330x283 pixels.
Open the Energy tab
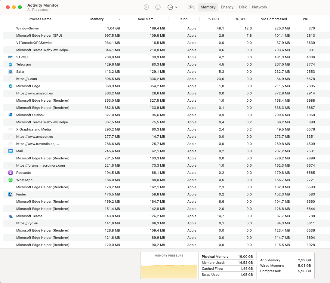(x=227, y=7)
